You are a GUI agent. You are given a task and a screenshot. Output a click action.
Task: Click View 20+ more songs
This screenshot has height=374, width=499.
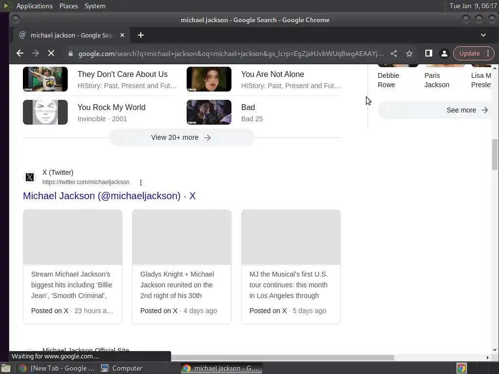coord(181,137)
